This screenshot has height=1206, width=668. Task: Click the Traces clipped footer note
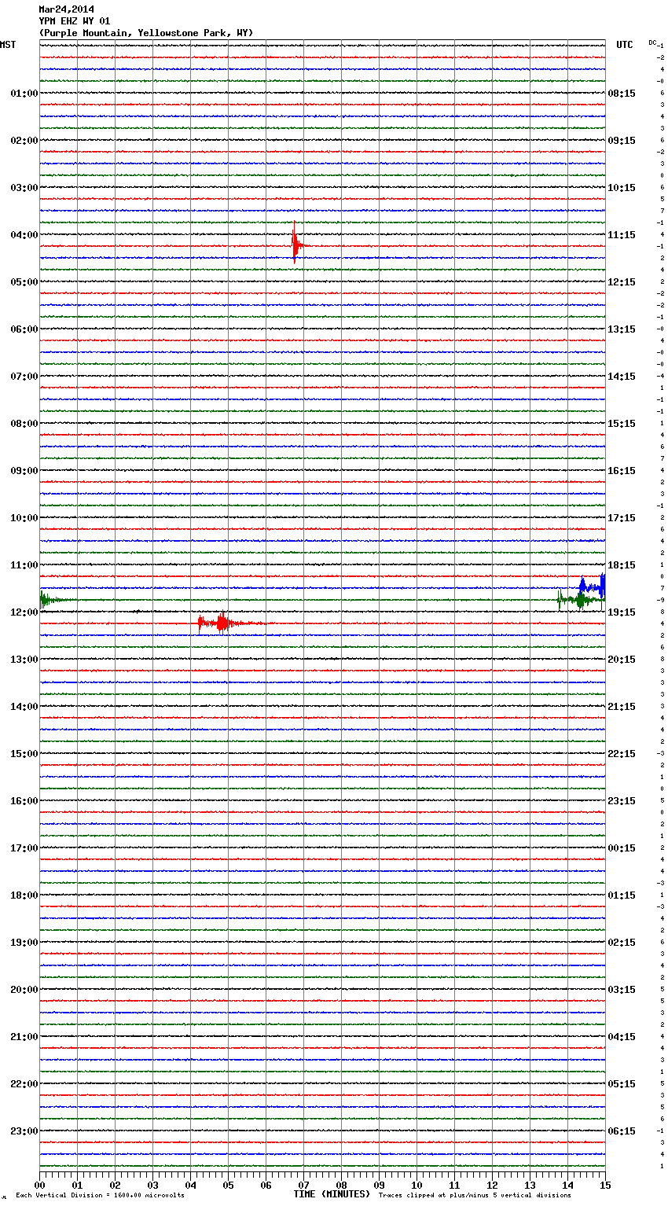pos(475,1196)
